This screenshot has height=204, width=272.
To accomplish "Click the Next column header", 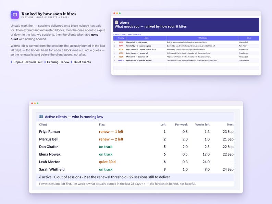I will [230, 124].
